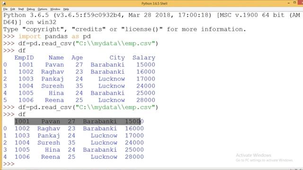Open the Options menu
303x170 pixels.
42,9
